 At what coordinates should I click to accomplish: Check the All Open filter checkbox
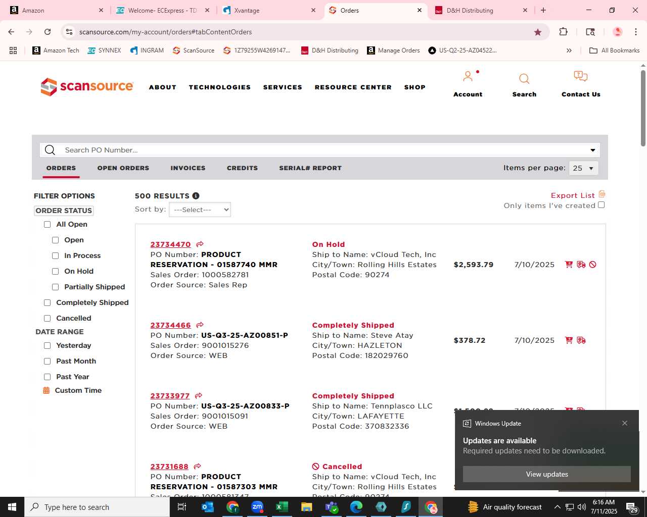point(47,224)
